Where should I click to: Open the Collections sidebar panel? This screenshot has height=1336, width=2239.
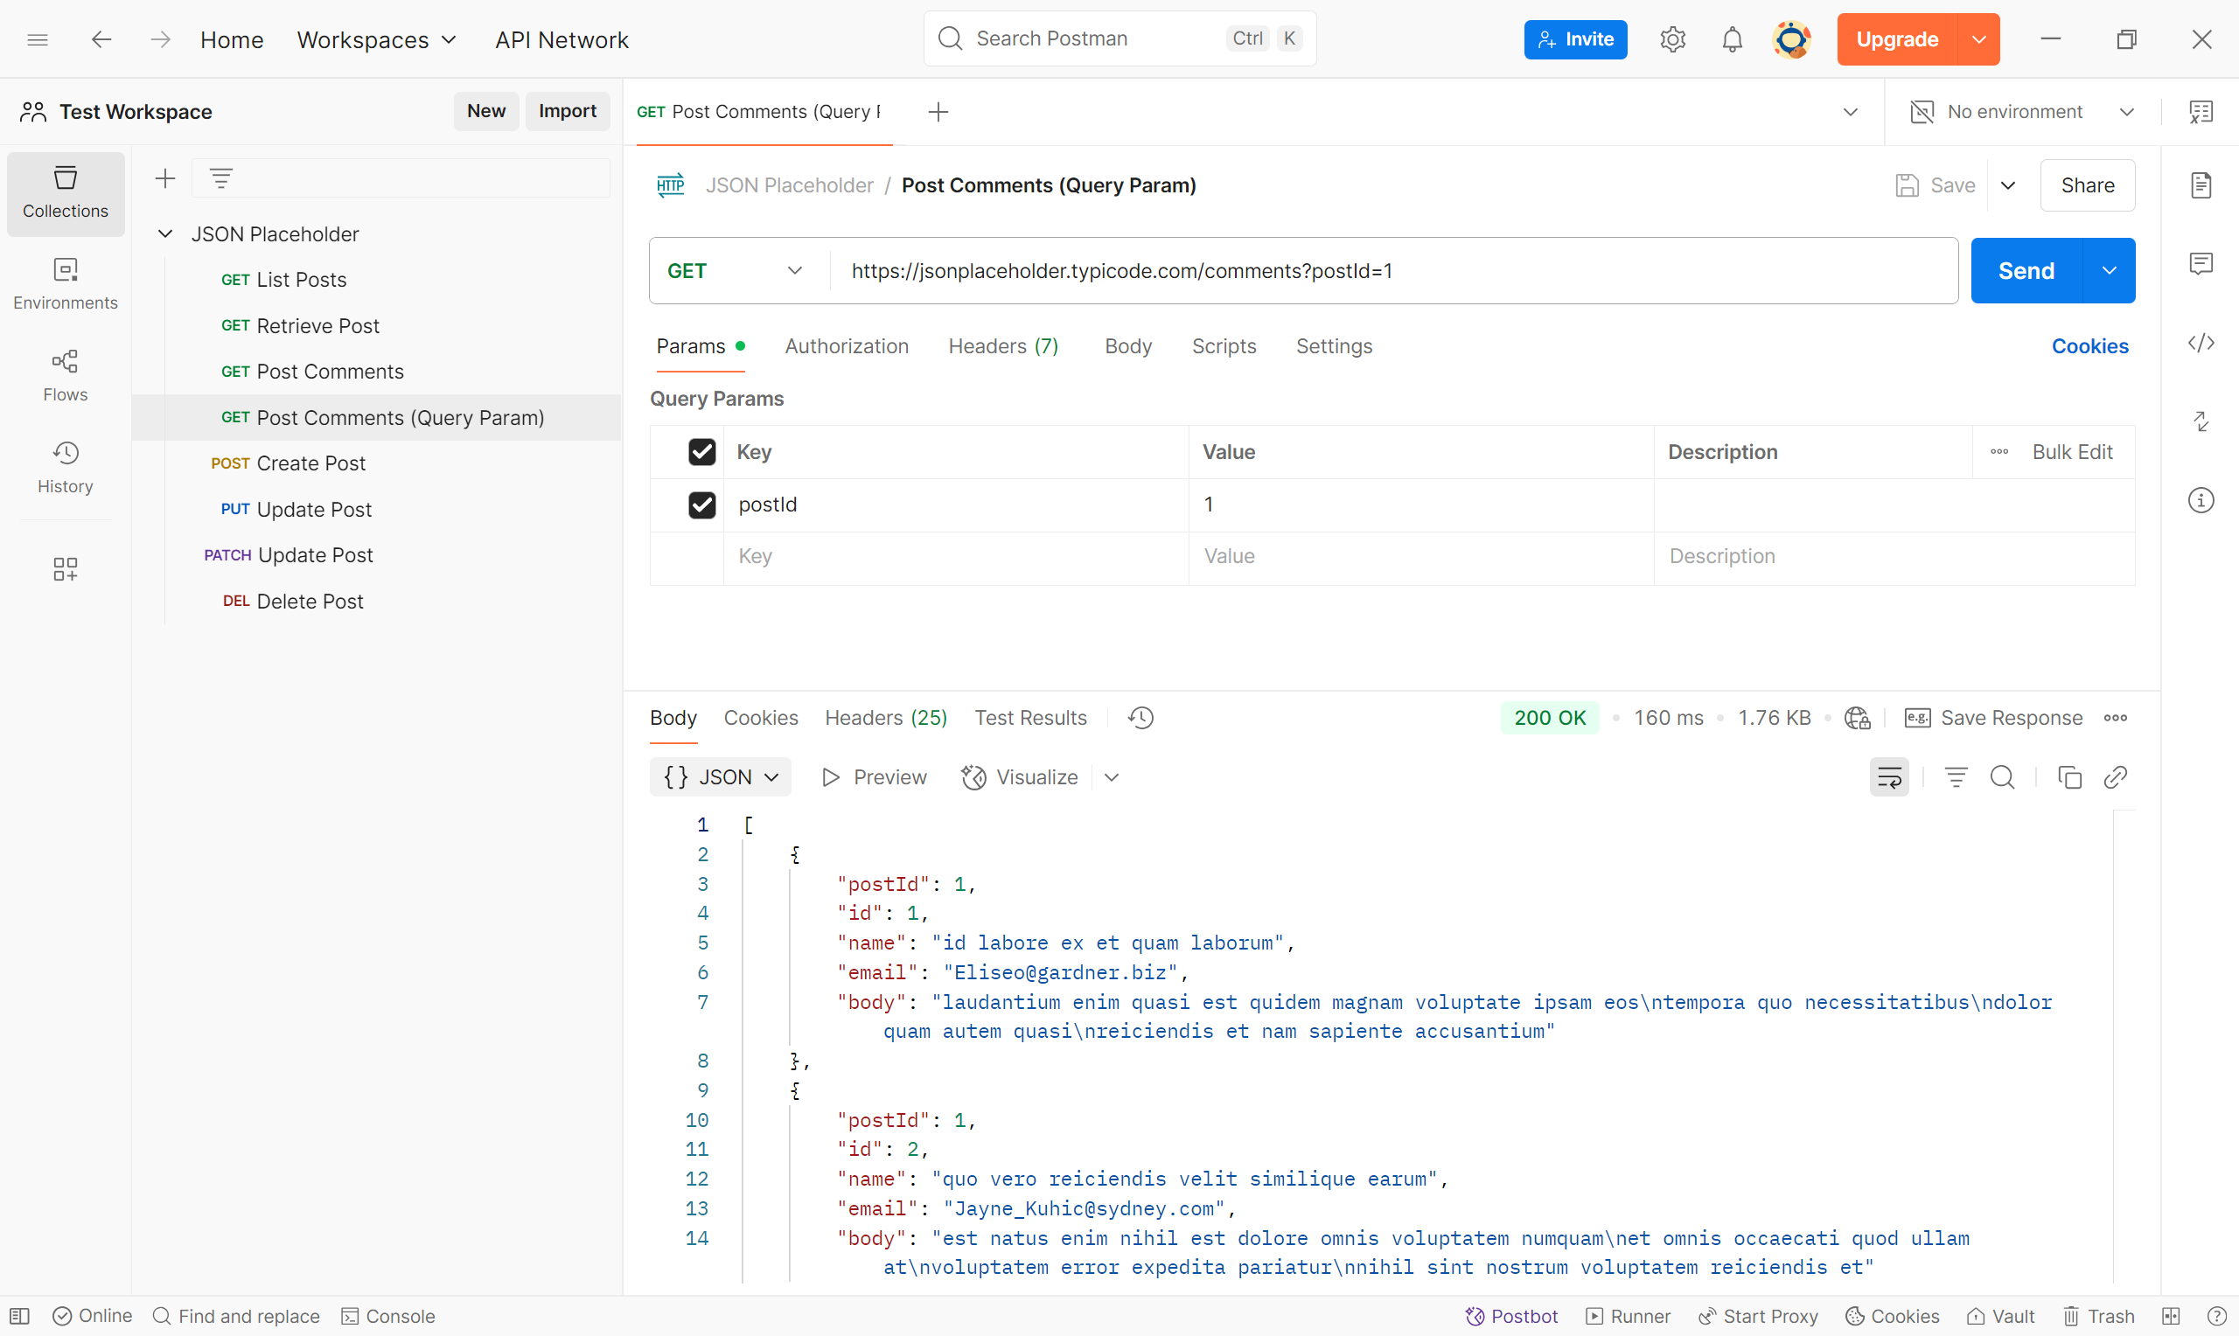point(66,192)
